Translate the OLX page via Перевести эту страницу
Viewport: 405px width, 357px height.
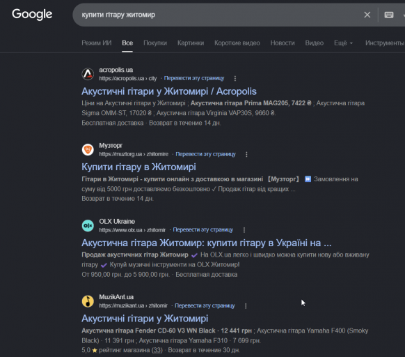tap(202, 230)
